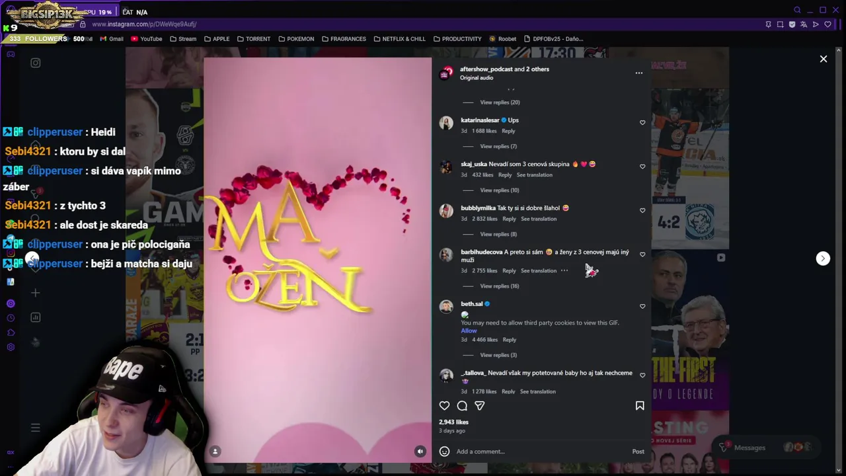See translation of bubblymilka's comment
Screen dimensions: 846x476
(x=539, y=219)
